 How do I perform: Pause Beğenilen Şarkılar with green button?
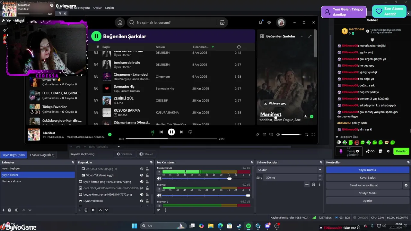coord(96,36)
